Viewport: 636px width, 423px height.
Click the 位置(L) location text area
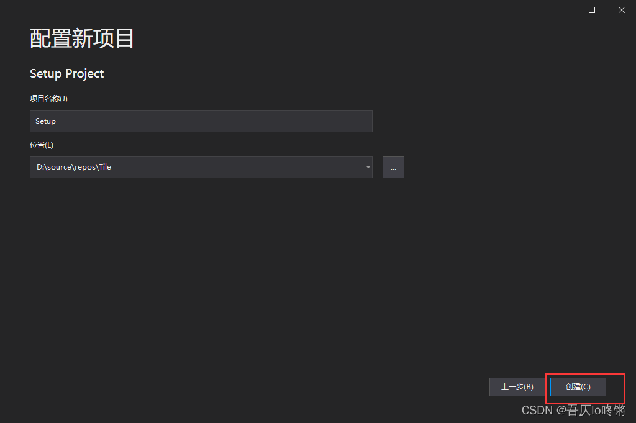[186, 166]
